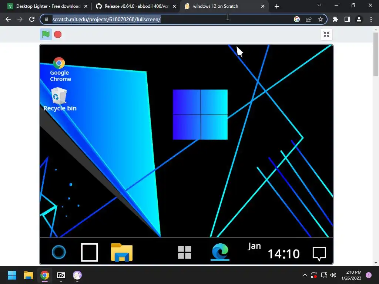This screenshot has width=379, height=284.
Task: Open the purple bird app on taskbar
Action: 77,275
